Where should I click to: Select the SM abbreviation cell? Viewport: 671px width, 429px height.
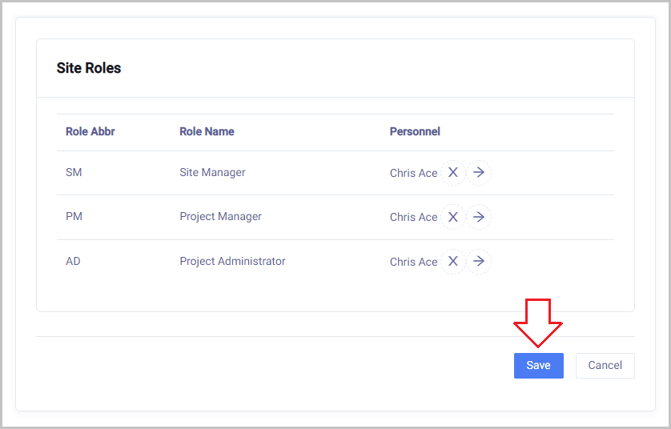pyautogui.click(x=74, y=172)
